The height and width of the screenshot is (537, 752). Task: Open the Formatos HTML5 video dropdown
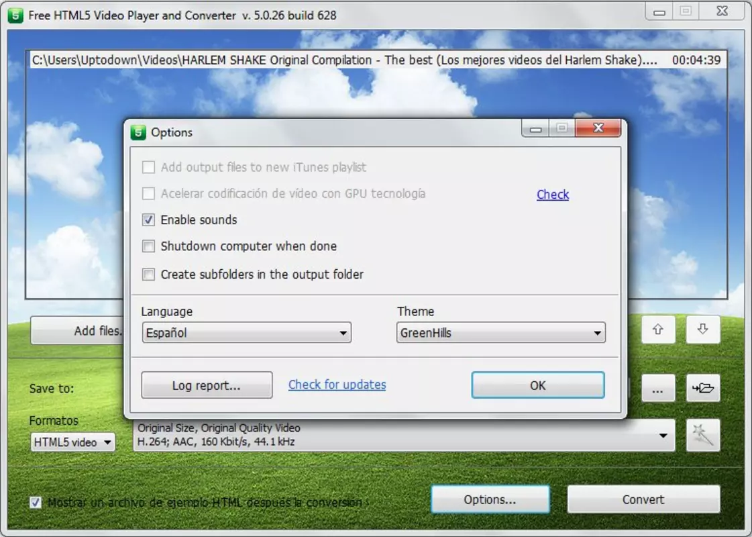(x=73, y=442)
